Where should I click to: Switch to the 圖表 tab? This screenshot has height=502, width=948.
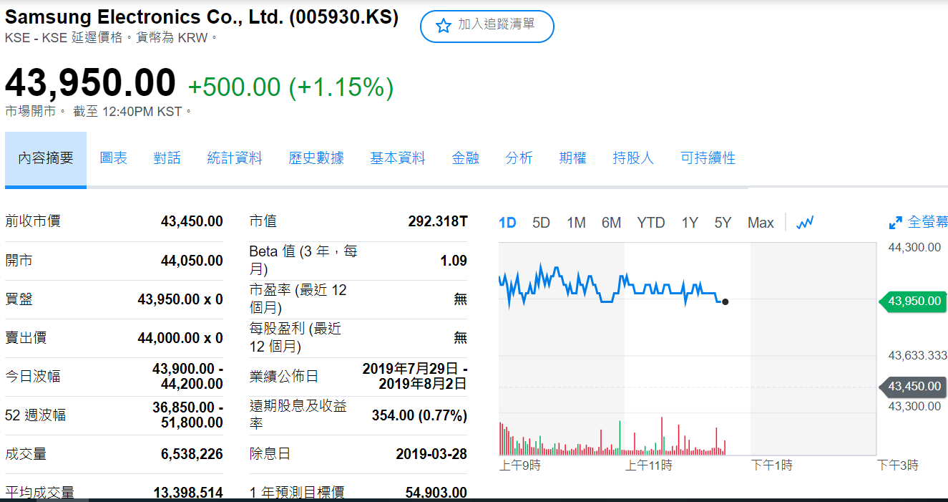pyautogui.click(x=113, y=158)
